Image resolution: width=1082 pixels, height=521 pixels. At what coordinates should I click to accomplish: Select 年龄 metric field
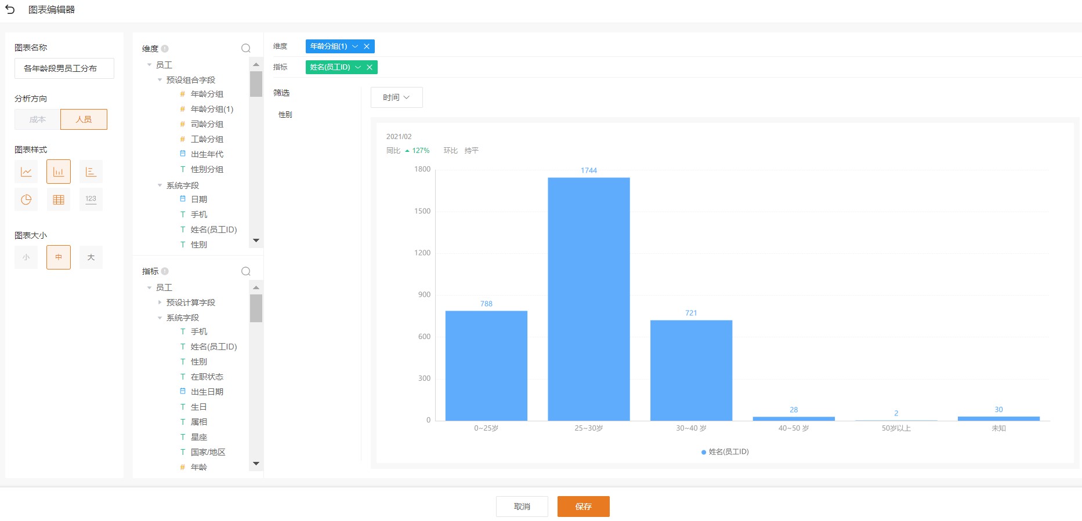[199, 467]
